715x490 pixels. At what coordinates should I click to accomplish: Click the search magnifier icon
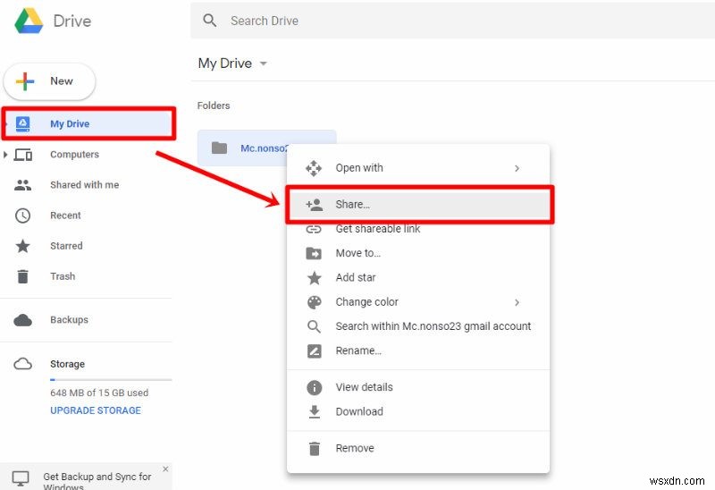tap(210, 21)
